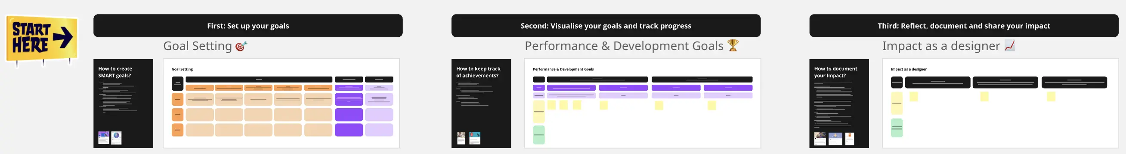Open the orange thumbnail in Impact card
The image size is (1126, 154).
pos(850,139)
